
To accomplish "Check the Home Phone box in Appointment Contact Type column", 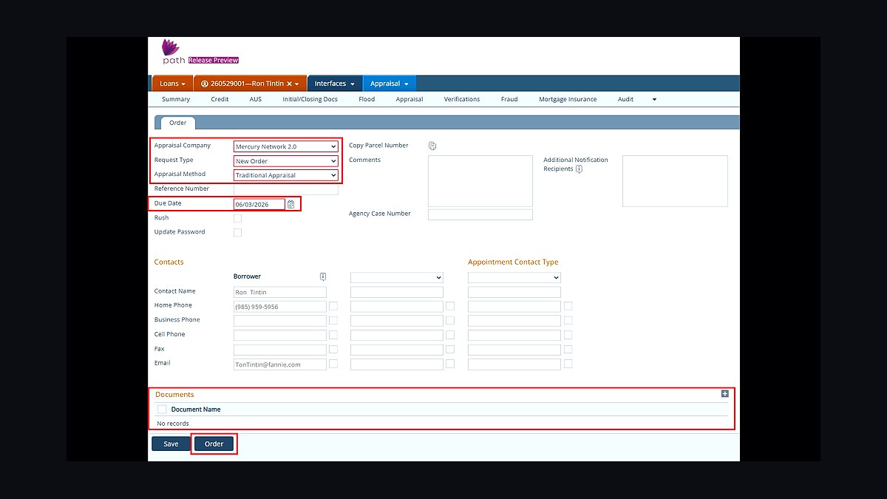I will pos(568,306).
